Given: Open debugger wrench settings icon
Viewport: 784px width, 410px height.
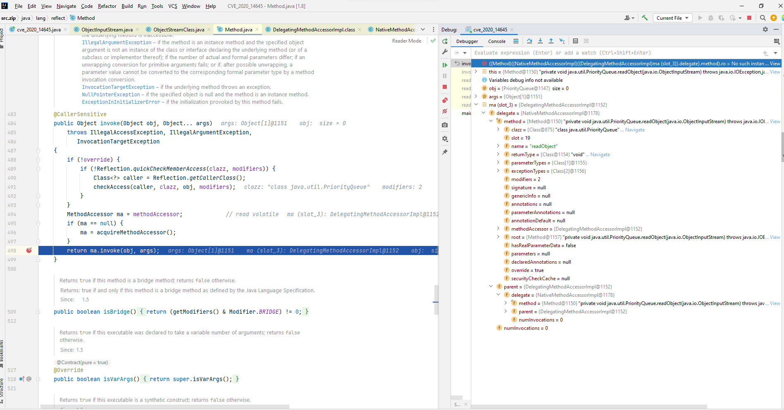Looking at the screenshot, I should pos(445,52).
